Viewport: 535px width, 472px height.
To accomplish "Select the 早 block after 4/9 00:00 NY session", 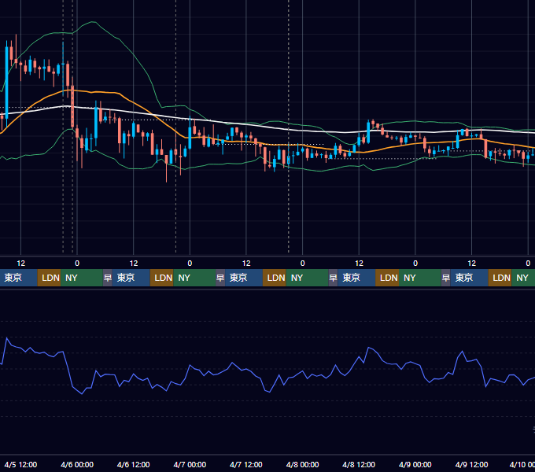I will coord(445,278).
